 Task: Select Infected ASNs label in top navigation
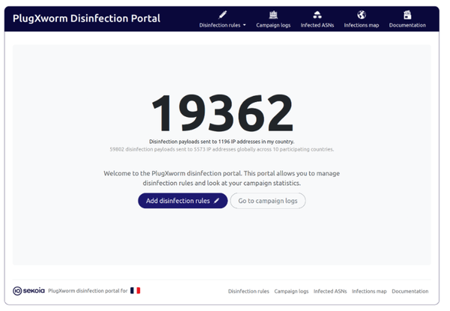pos(317,25)
